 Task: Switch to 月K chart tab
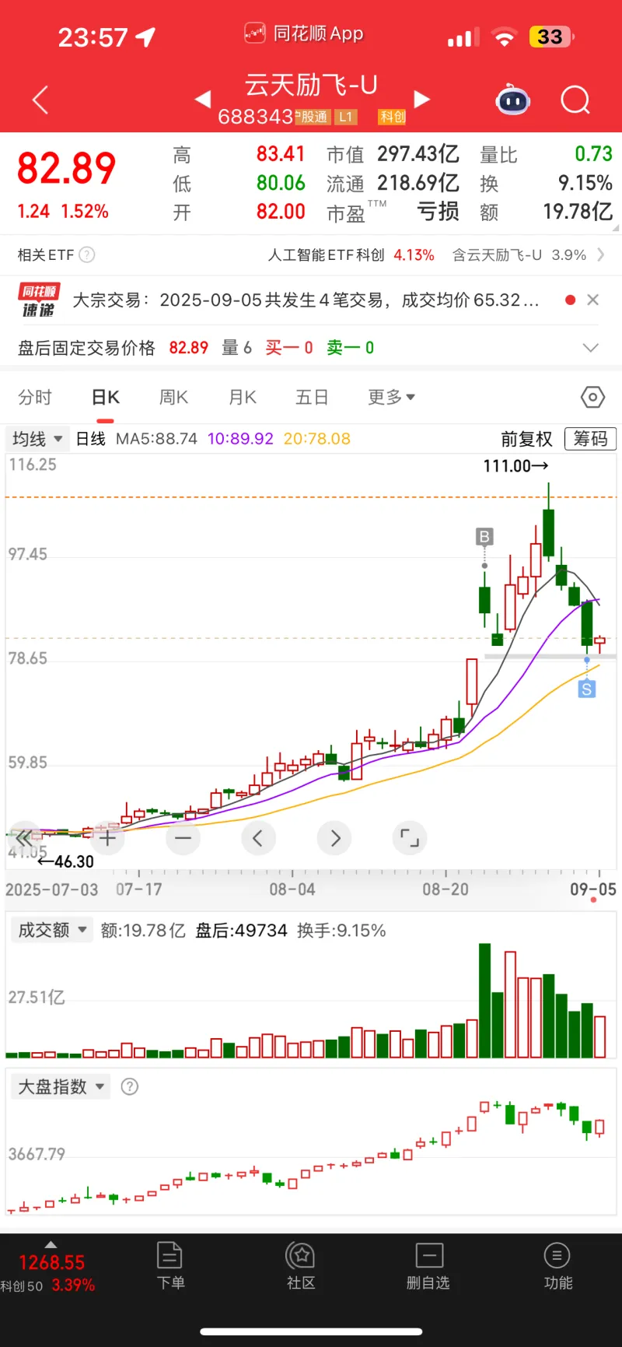click(x=243, y=398)
